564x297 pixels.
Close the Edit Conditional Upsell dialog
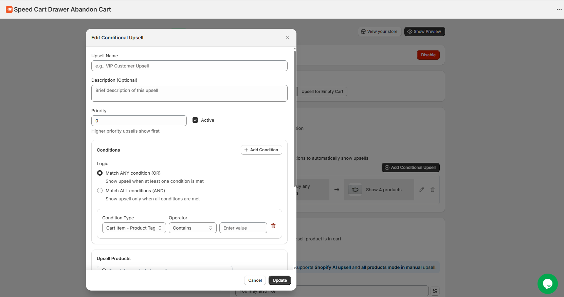click(x=288, y=38)
